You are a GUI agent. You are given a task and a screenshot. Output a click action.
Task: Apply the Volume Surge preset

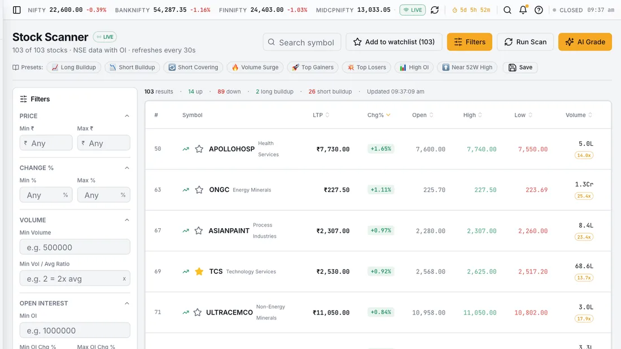pos(255,67)
